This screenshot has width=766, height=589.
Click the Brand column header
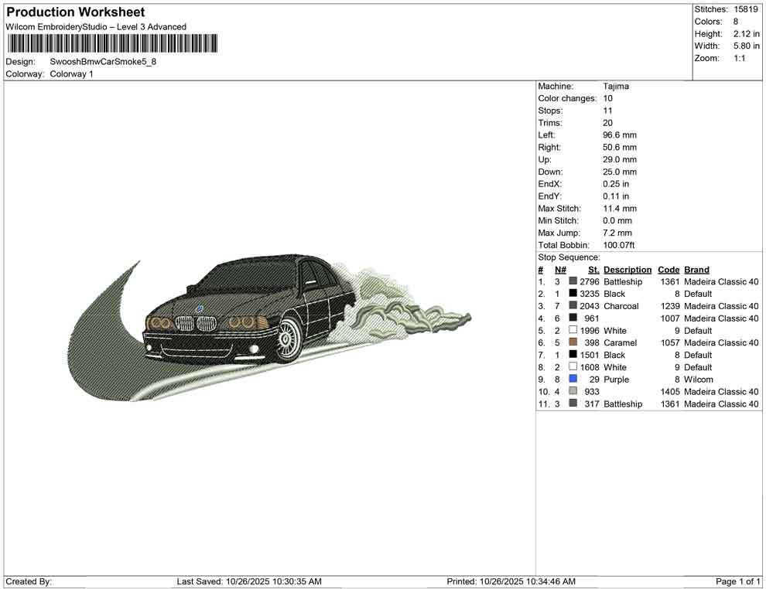click(696, 270)
